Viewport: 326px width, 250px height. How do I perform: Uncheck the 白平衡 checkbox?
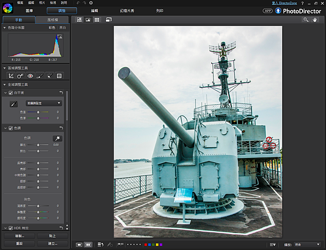(11, 93)
